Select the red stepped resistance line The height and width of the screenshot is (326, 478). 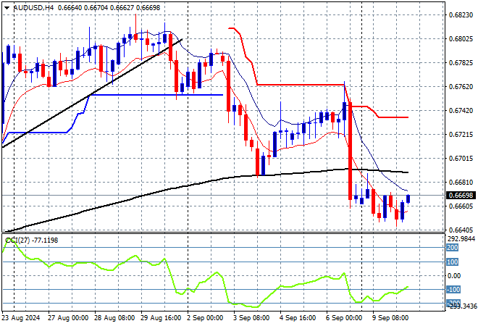coord(302,85)
